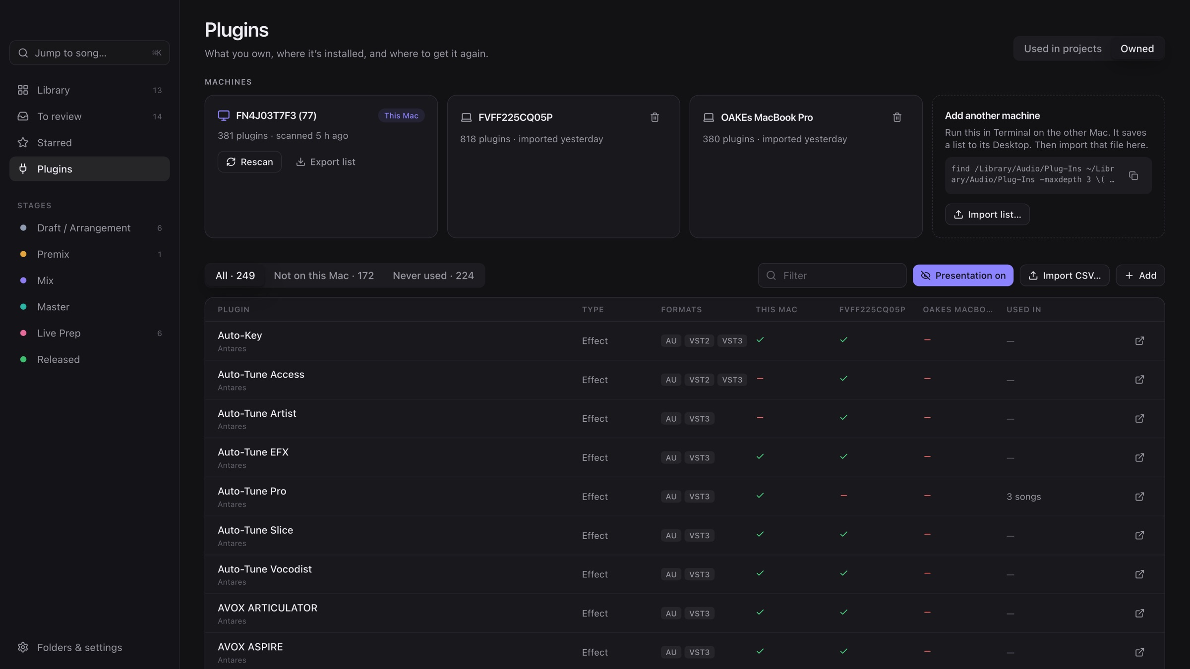Open the Live Prep stage
Image resolution: width=1190 pixels, height=669 pixels.
click(x=90, y=334)
